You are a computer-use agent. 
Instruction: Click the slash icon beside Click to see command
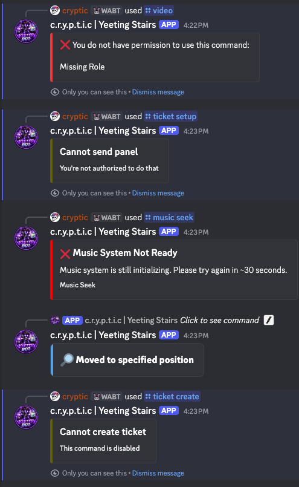[x=269, y=320]
